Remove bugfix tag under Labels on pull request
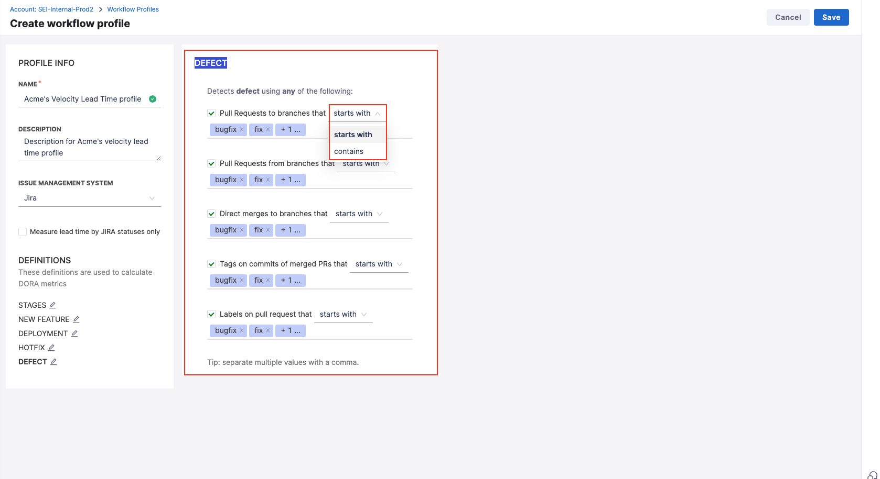The height and width of the screenshot is (479, 880). click(242, 331)
